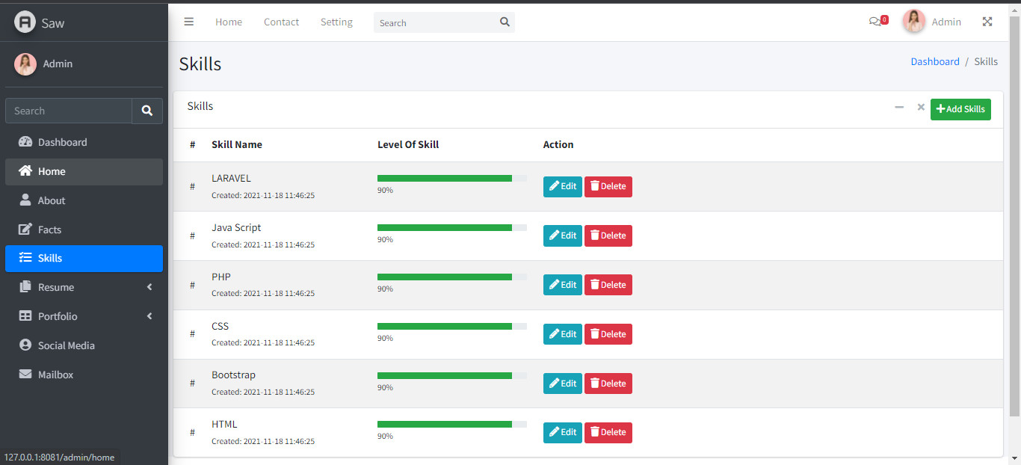1021x465 pixels.
Task: Click the green Add Skills button
Action: (960, 109)
